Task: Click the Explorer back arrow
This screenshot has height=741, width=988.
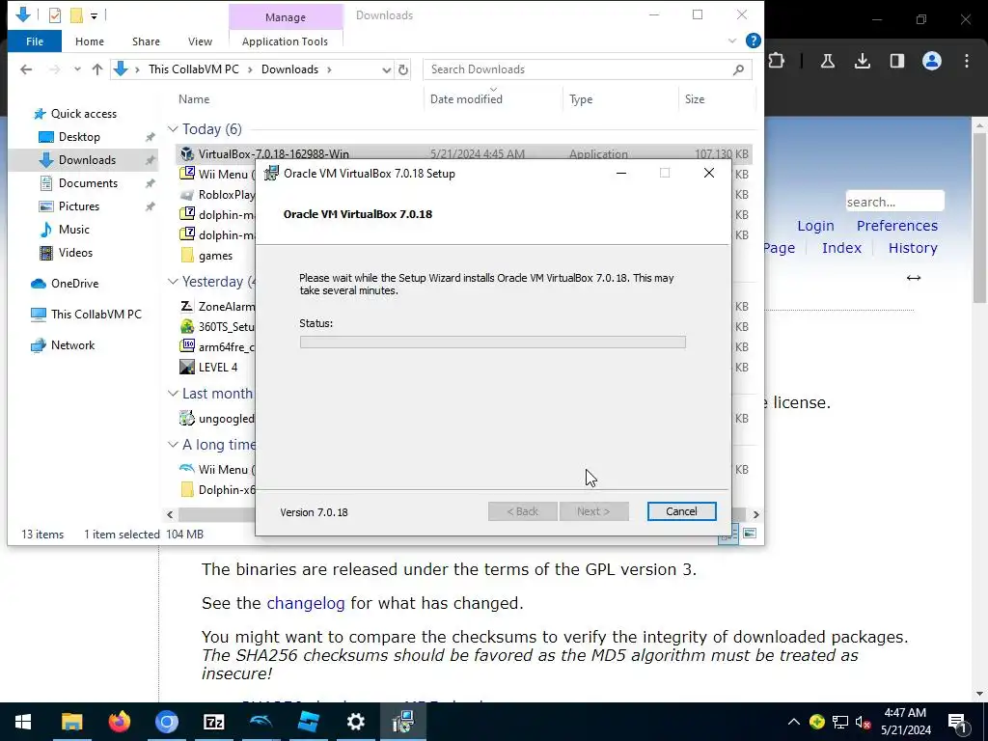Action: tap(26, 69)
